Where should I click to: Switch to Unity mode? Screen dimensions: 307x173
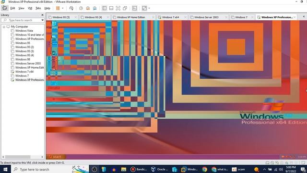pyautogui.click(x=125, y=8)
